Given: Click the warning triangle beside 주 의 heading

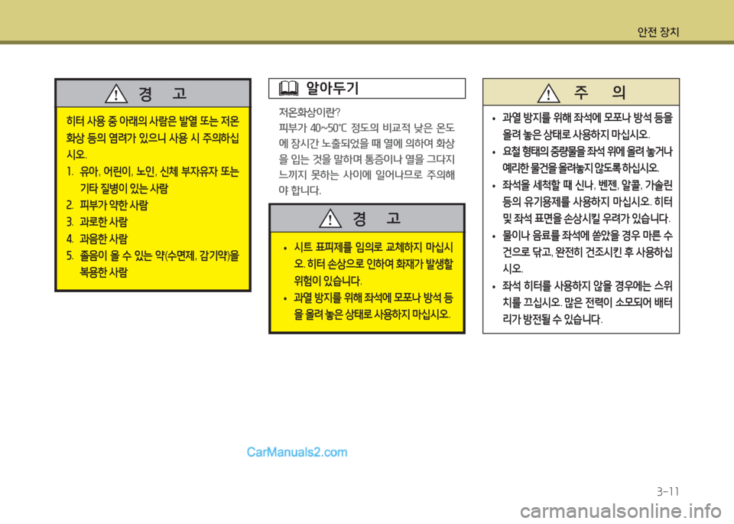Looking at the screenshot, I should pyautogui.click(x=549, y=93).
